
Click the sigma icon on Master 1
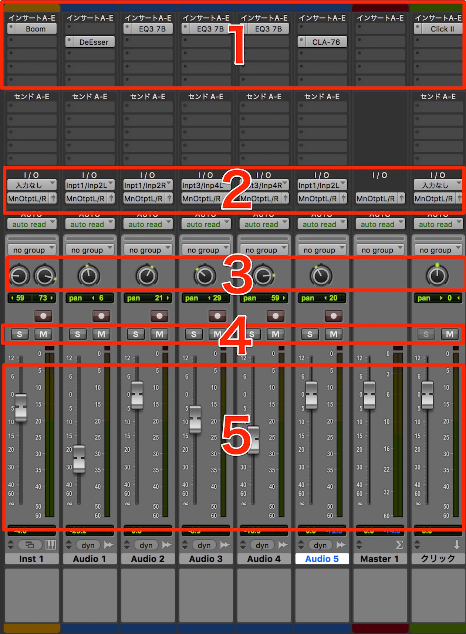point(399,545)
